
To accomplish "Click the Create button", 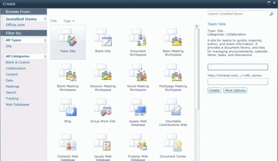I will point(214,90).
